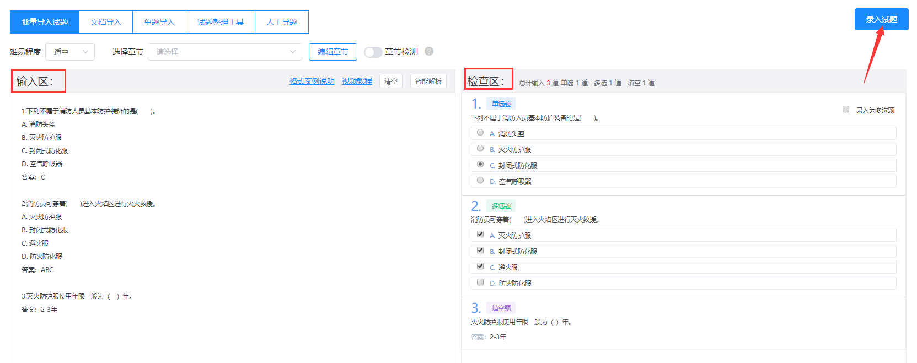Click the input line 1.下列不属于消防人员基本防护装备的是
Screen dimensions: 917x363
89,111
